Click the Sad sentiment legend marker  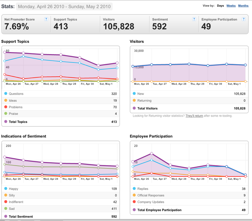[6, 208]
